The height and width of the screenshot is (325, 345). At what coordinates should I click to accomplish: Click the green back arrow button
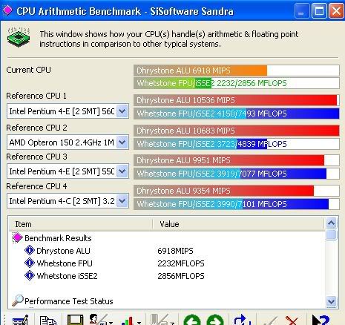point(192,320)
